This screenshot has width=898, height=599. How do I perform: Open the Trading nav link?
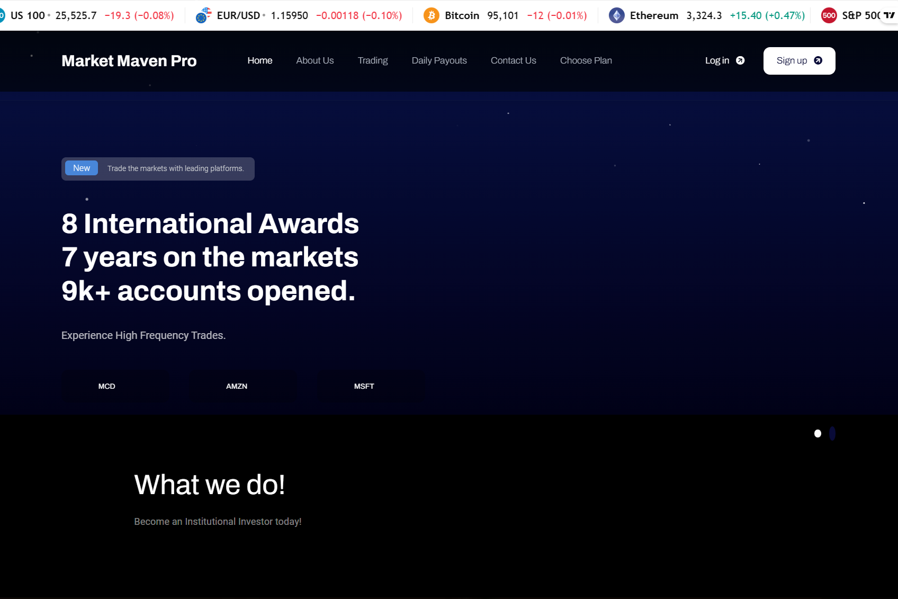coord(373,60)
